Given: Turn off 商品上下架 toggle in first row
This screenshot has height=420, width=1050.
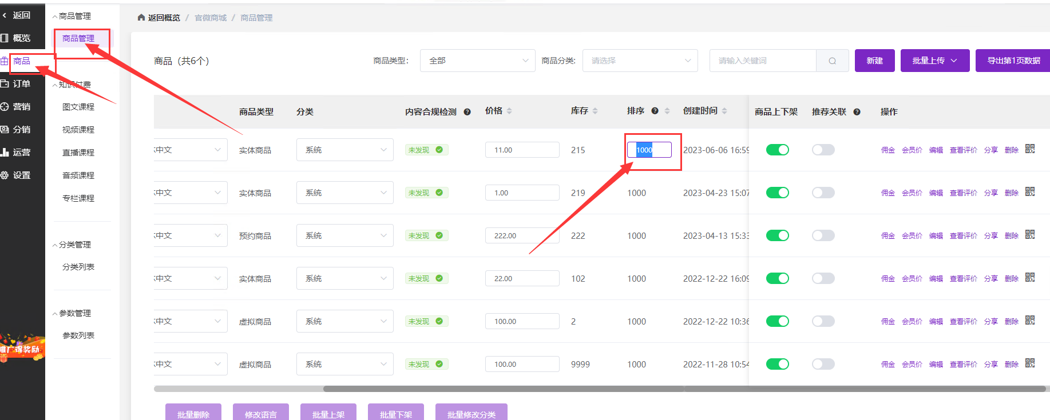Looking at the screenshot, I should [777, 150].
